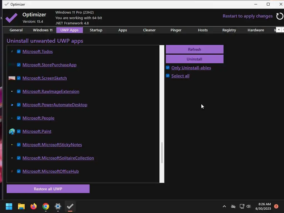Viewport: 284px width, 213px height.
Task: Click the Microsoft.MicrosoftStickyNotes link
Action: click(x=52, y=145)
